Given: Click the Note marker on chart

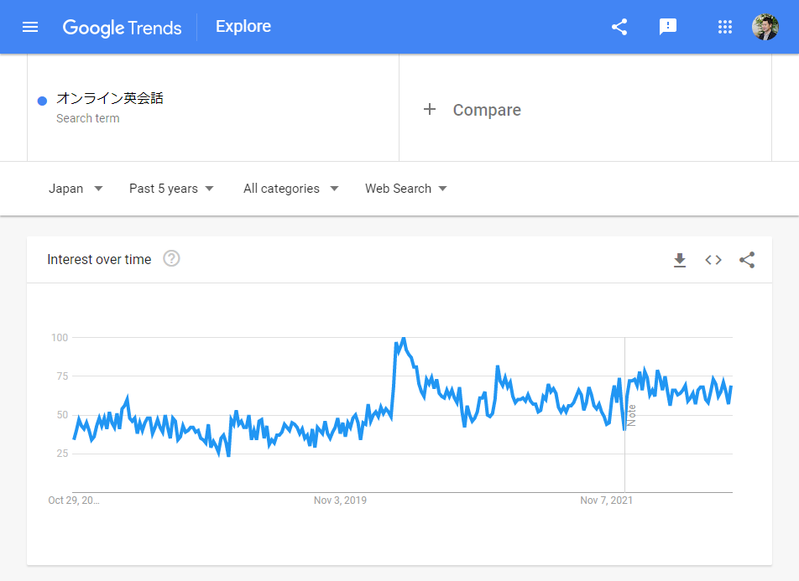Looking at the screenshot, I should (631, 415).
